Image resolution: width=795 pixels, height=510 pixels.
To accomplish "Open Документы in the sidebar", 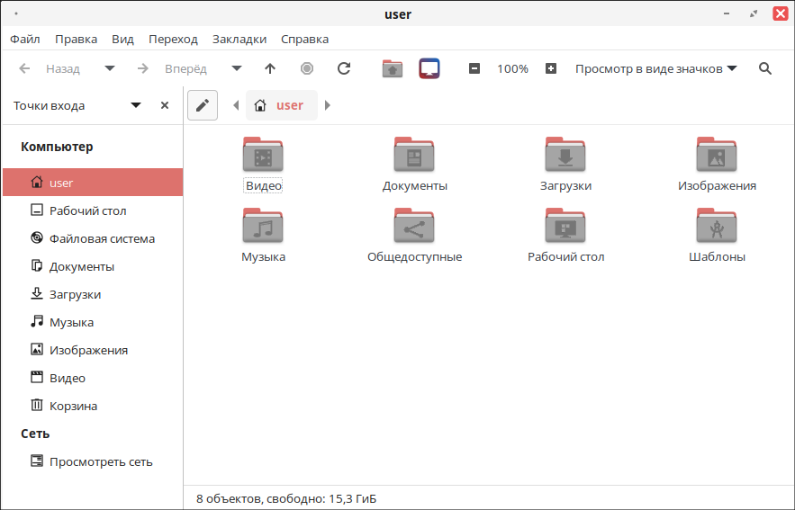I will 93,266.
